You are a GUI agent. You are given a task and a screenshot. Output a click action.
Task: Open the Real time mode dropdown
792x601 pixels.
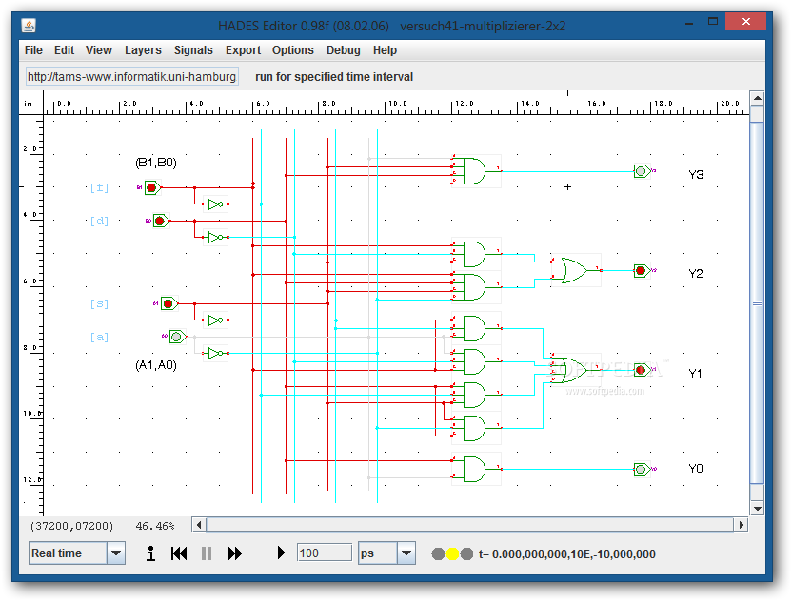[116, 553]
